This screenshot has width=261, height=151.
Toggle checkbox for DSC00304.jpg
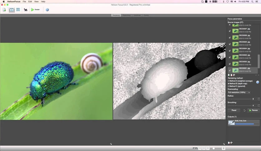[x=230, y=51]
